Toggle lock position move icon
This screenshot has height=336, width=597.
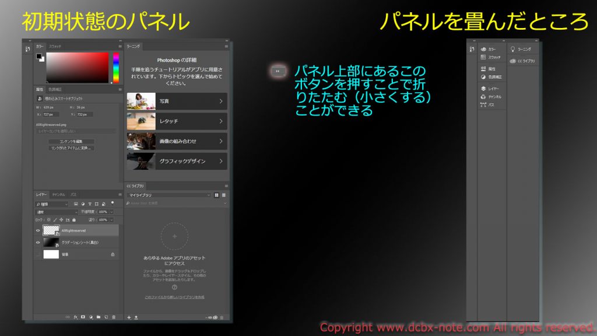click(x=61, y=220)
